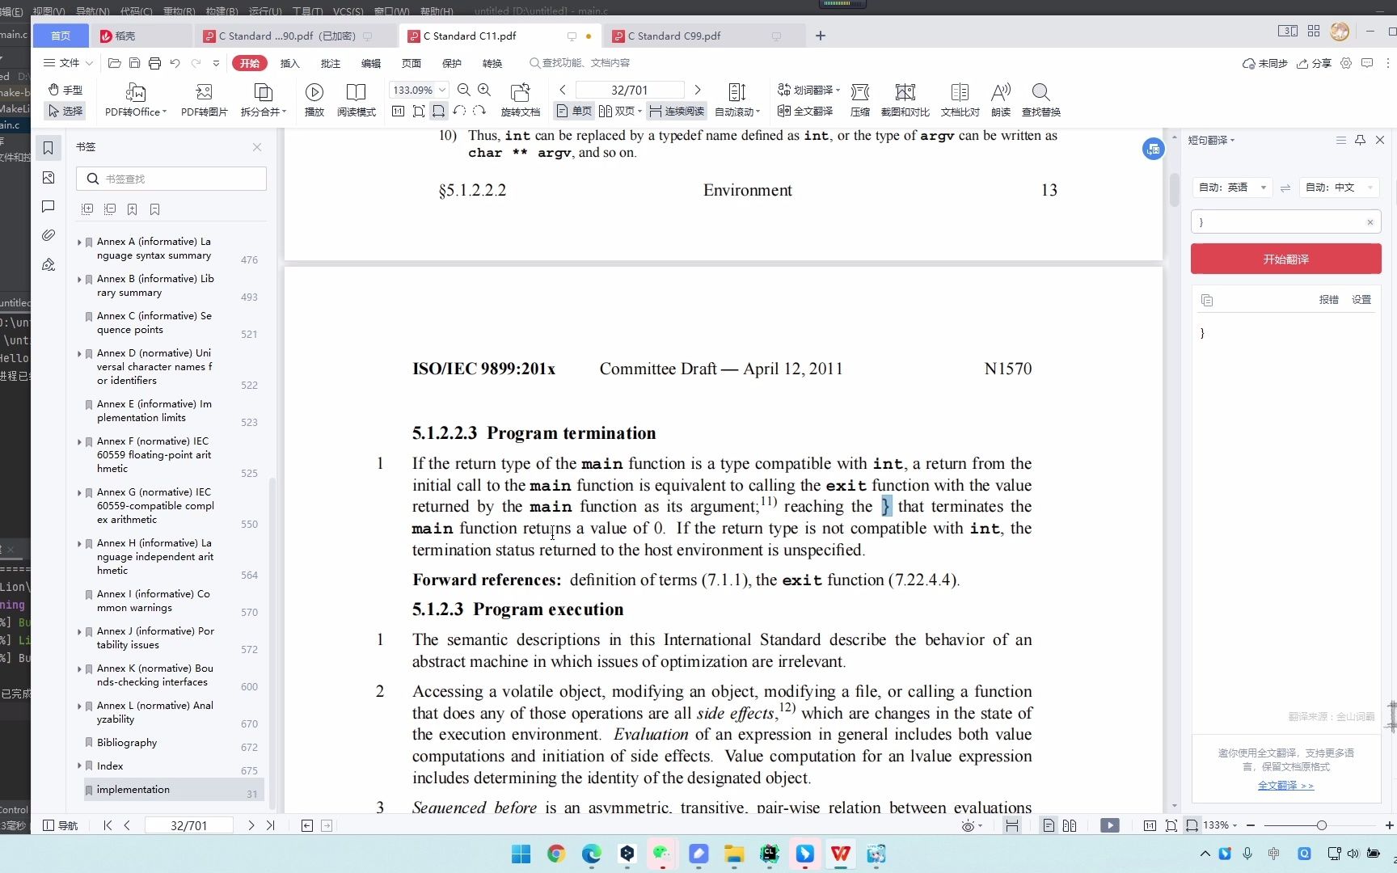Screen dimensions: 1397x873
Task: Open the 文件 menu dropdown
Action: click(x=68, y=63)
